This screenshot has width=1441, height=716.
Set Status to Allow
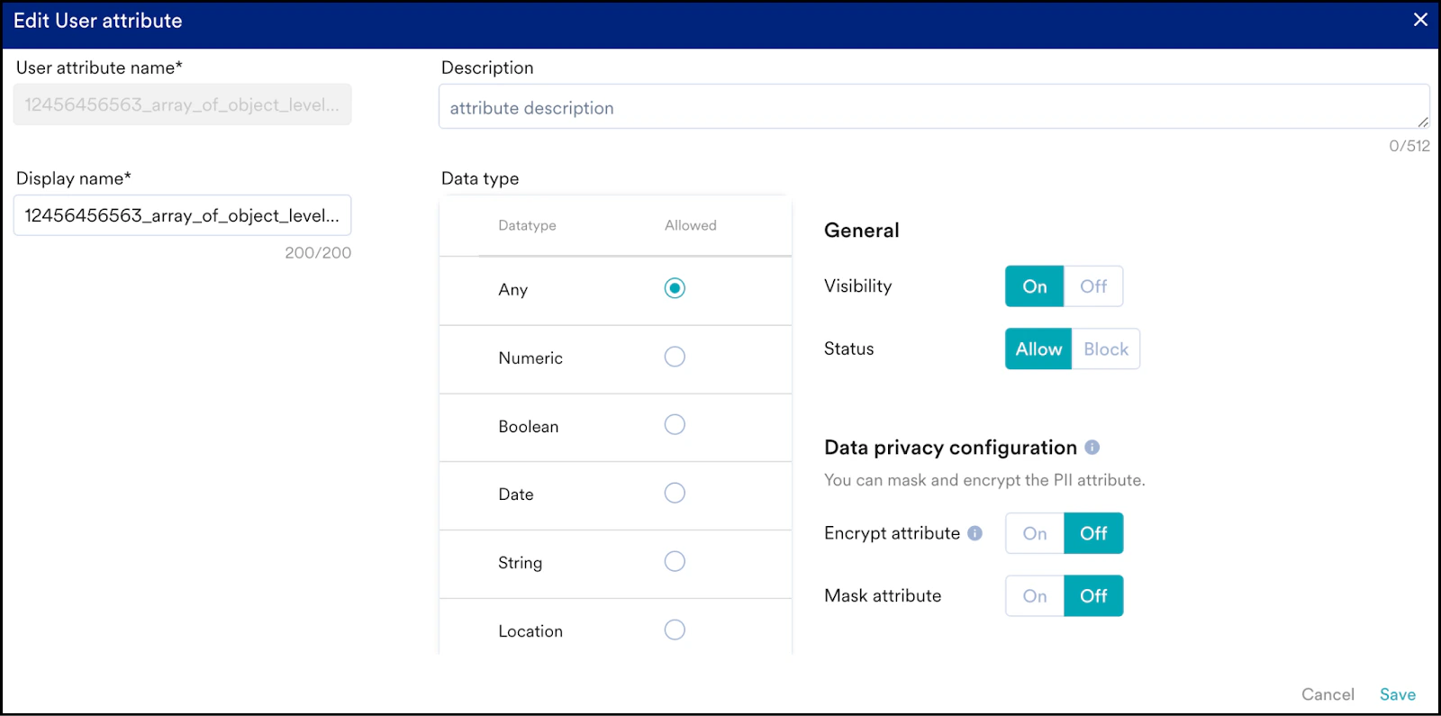(1038, 349)
